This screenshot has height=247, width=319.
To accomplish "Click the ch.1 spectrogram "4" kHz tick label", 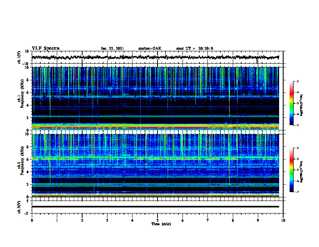I will [28, 105].
